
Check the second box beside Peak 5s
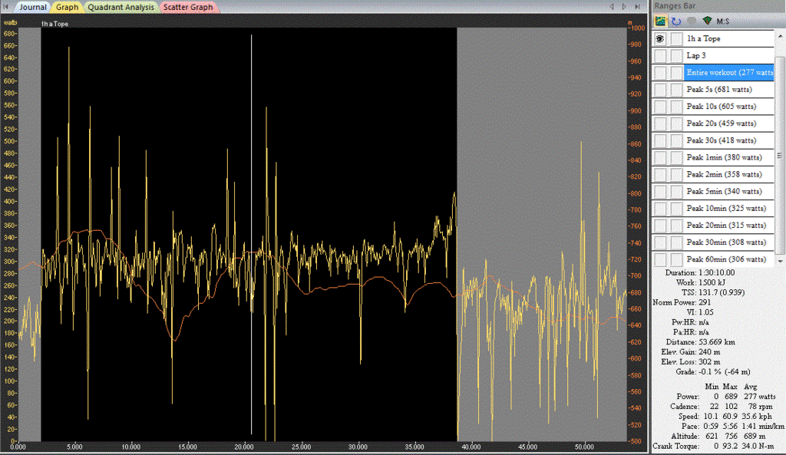[x=675, y=90]
